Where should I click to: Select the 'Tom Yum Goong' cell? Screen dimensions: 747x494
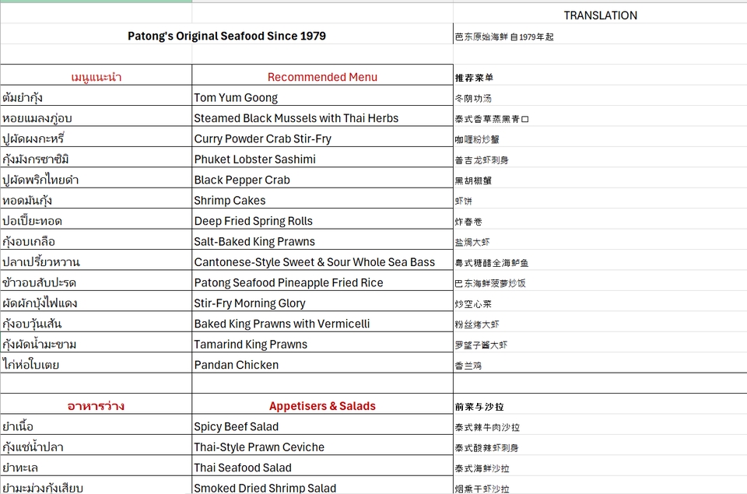click(236, 97)
